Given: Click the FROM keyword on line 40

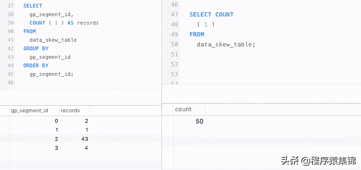Looking at the screenshot, I should click(x=30, y=31).
